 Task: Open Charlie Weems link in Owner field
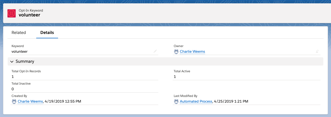click(192, 52)
